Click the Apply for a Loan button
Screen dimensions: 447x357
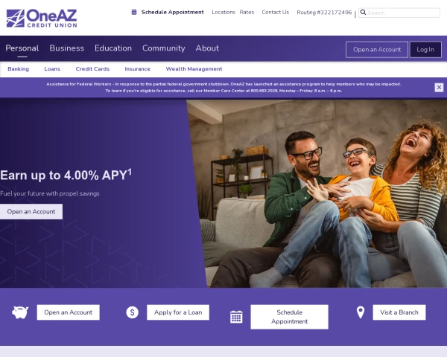[x=178, y=312]
